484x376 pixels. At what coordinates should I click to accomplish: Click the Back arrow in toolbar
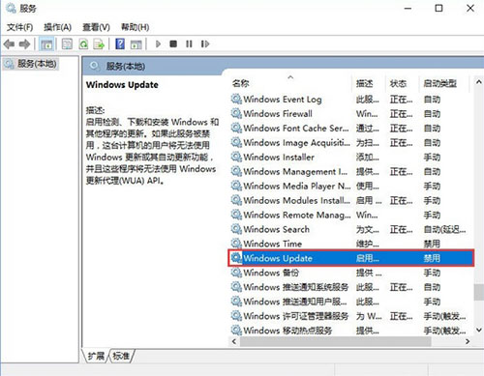pyautogui.click(x=9, y=43)
